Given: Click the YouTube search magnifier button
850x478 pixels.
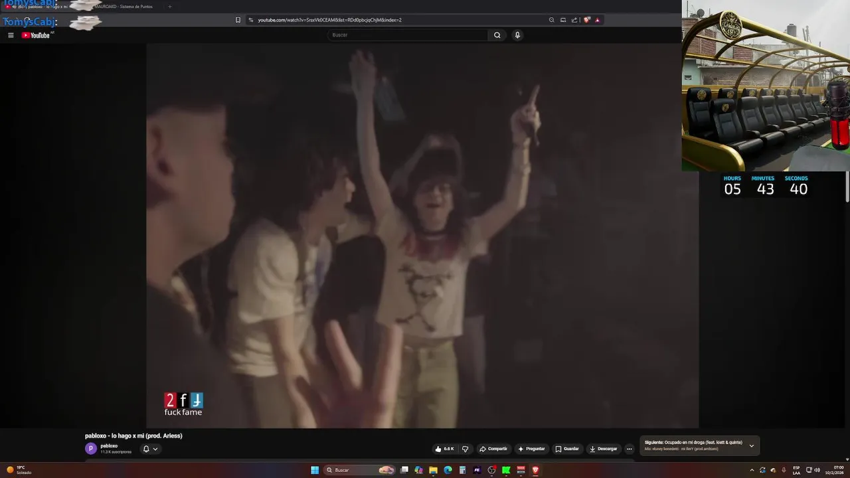Looking at the screenshot, I should click(x=497, y=35).
